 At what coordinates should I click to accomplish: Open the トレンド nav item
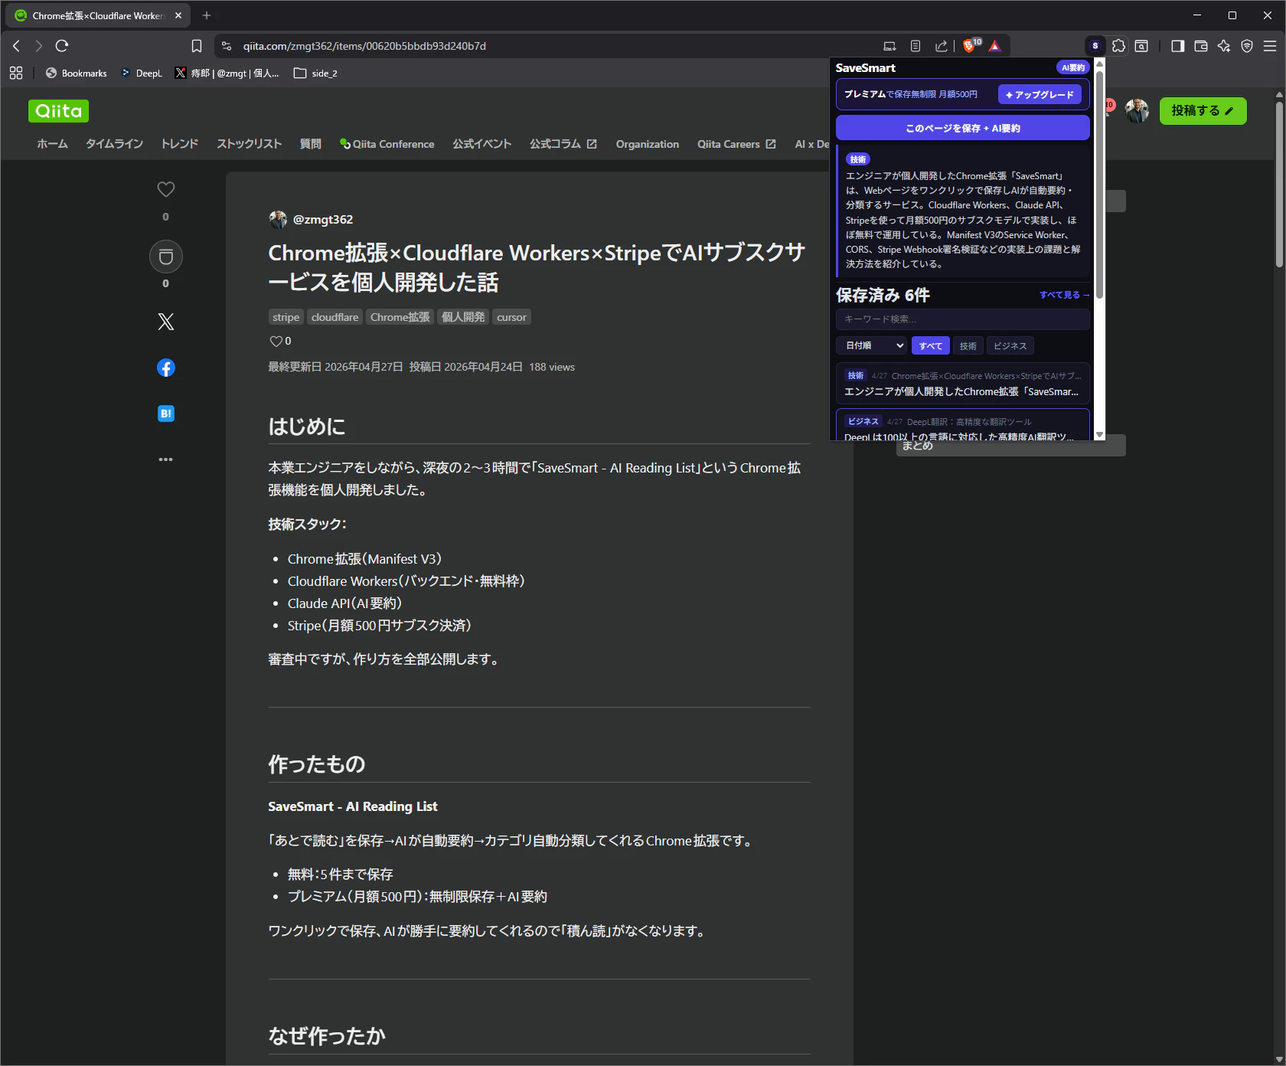[x=179, y=144]
